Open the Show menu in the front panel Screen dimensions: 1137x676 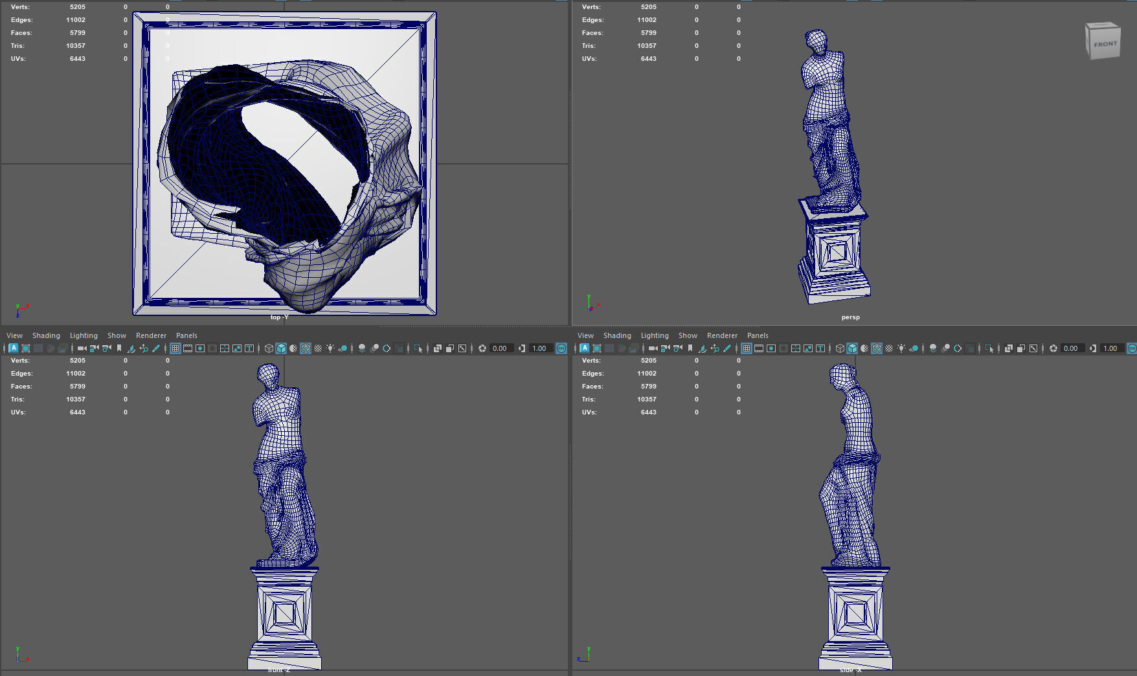pyautogui.click(x=117, y=335)
